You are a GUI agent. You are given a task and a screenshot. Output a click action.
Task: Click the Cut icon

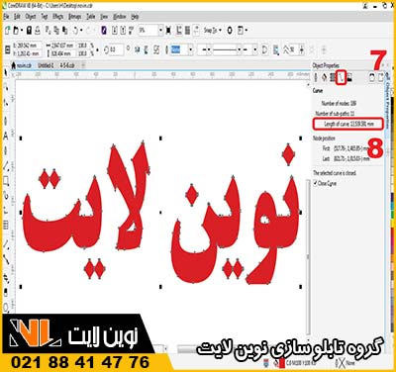coord(49,31)
